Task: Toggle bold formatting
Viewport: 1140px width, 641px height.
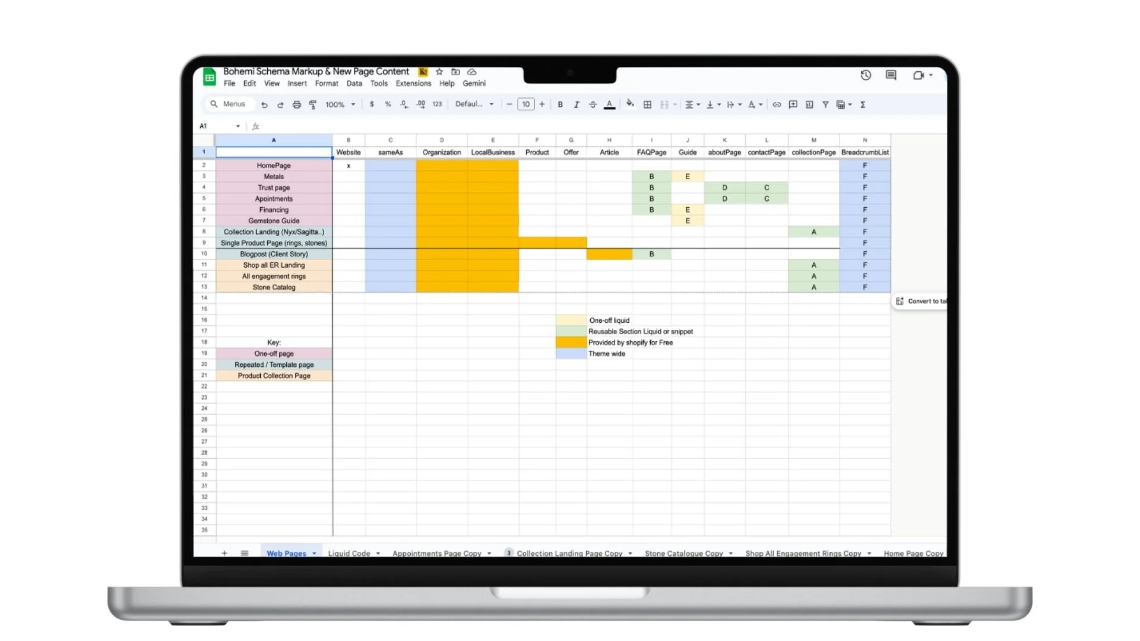Action: [x=560, y=104]
